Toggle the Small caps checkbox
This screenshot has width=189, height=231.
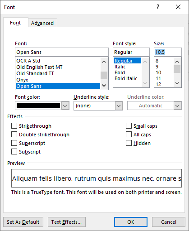[129, 126]
